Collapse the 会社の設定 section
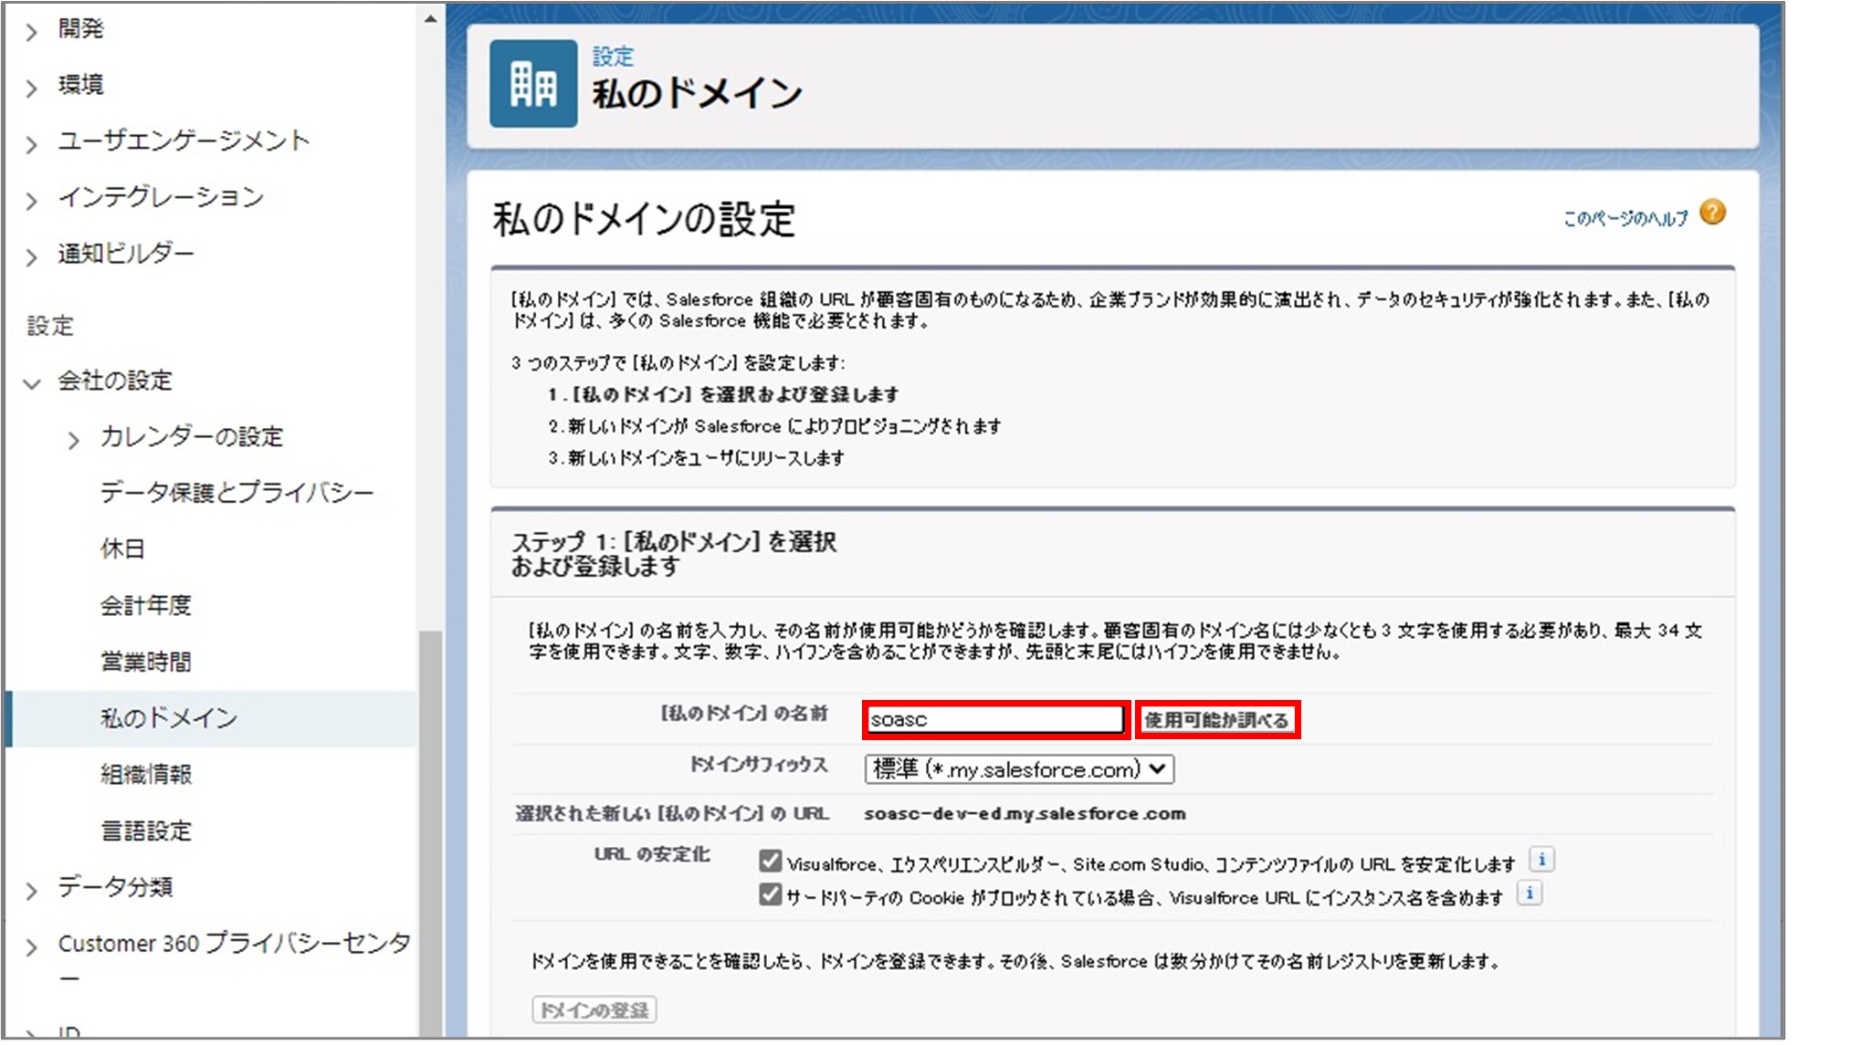1851x1045 pixels. coord(32,383)
